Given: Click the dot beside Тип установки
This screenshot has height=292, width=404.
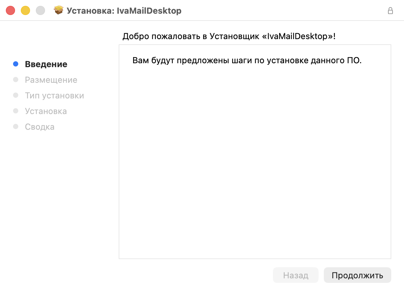Looking at the screenshot, I should point(15,95).
